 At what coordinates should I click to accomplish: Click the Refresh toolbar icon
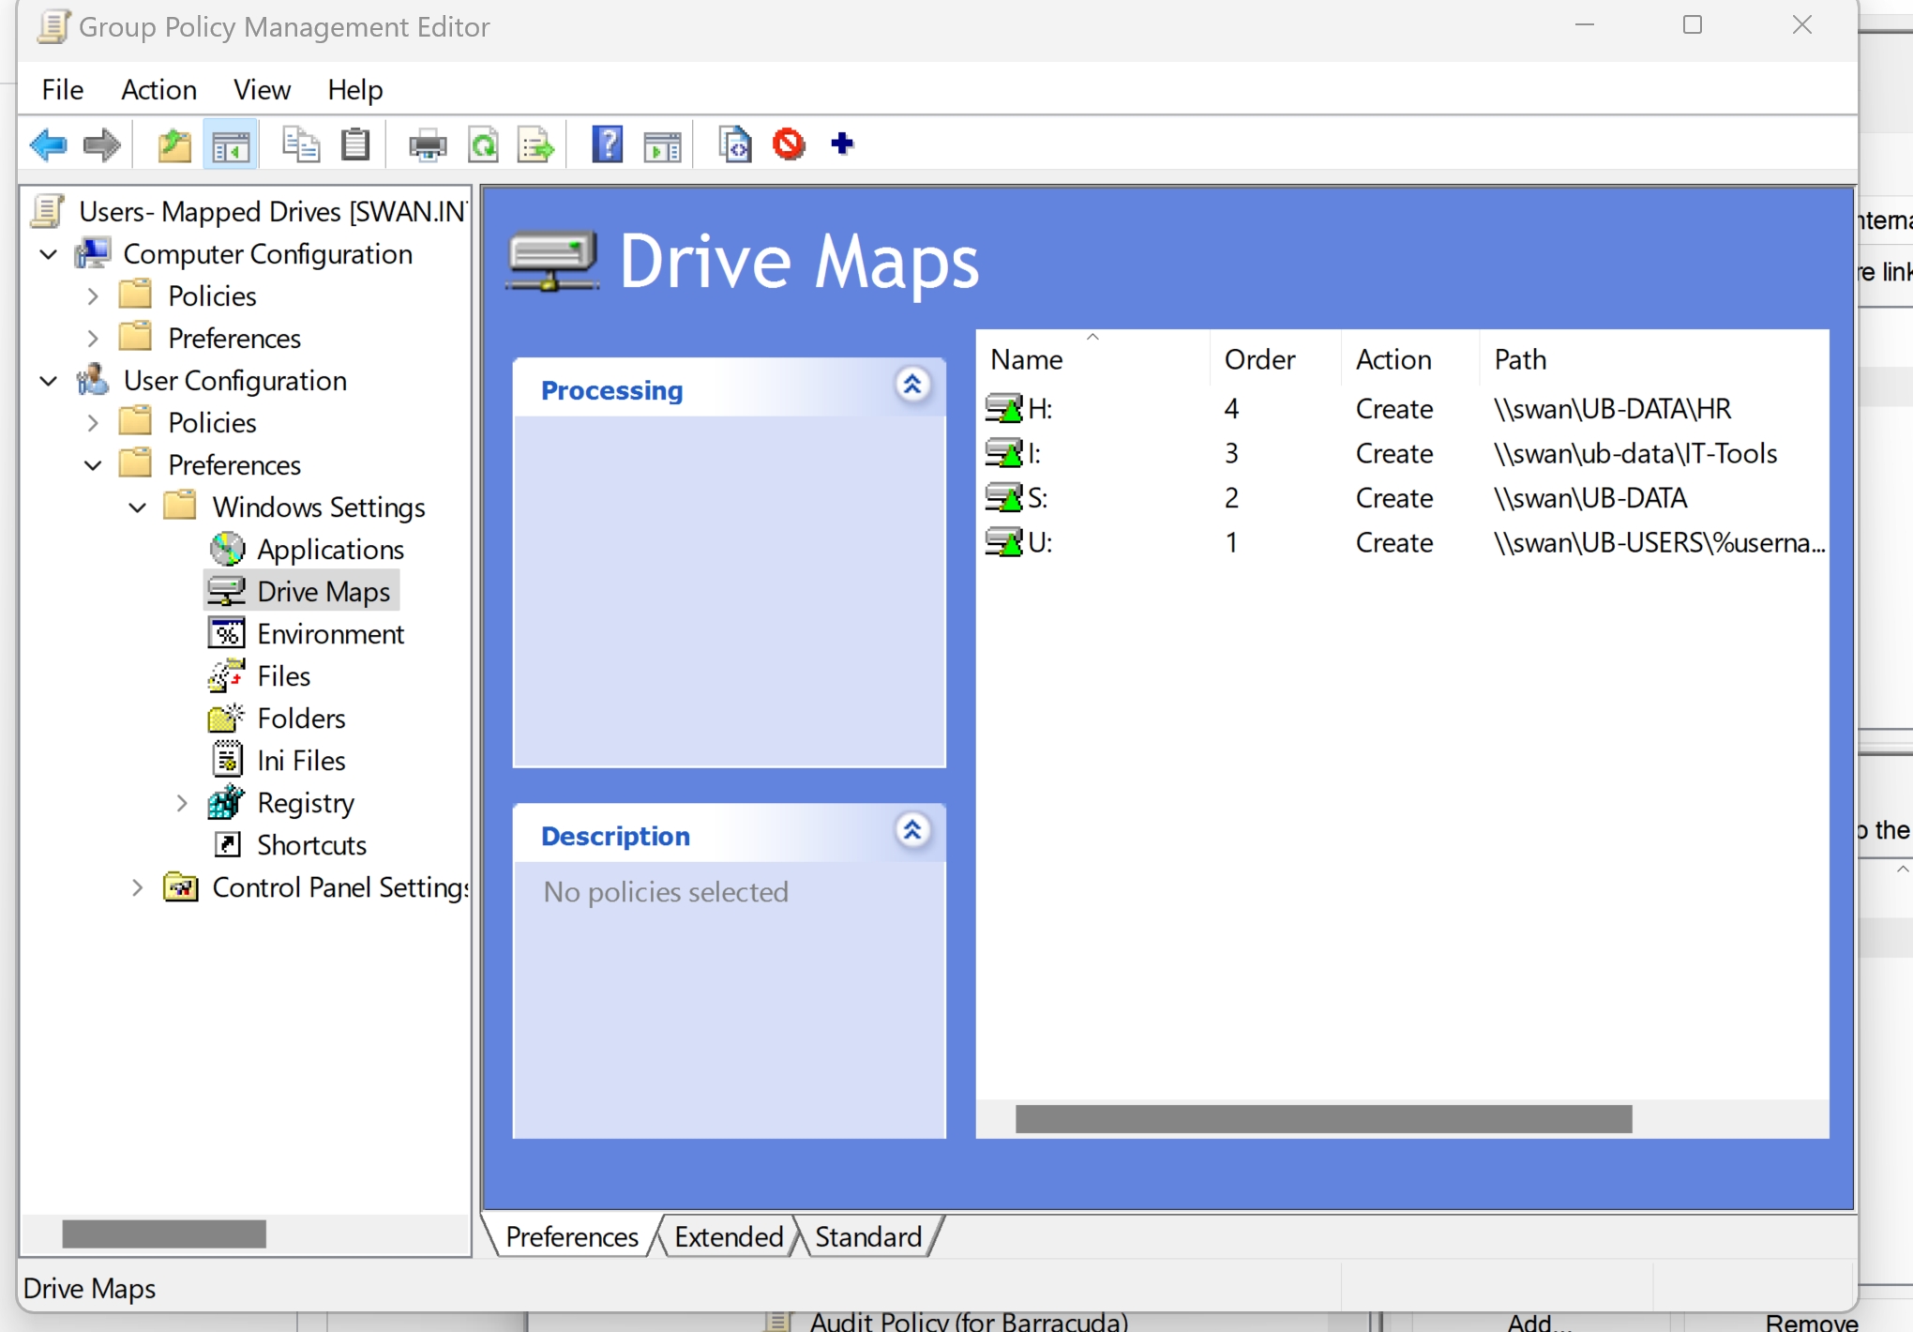[x=483, y=144]
